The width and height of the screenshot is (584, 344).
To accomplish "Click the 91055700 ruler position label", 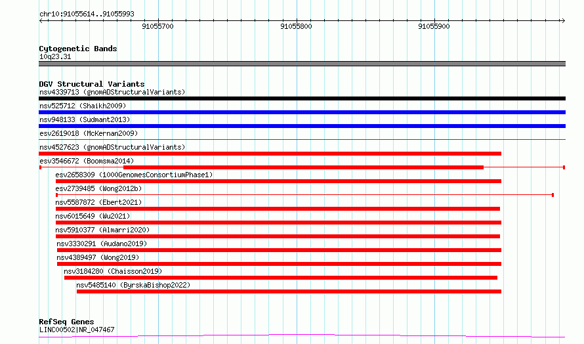I will pos(158,26).
